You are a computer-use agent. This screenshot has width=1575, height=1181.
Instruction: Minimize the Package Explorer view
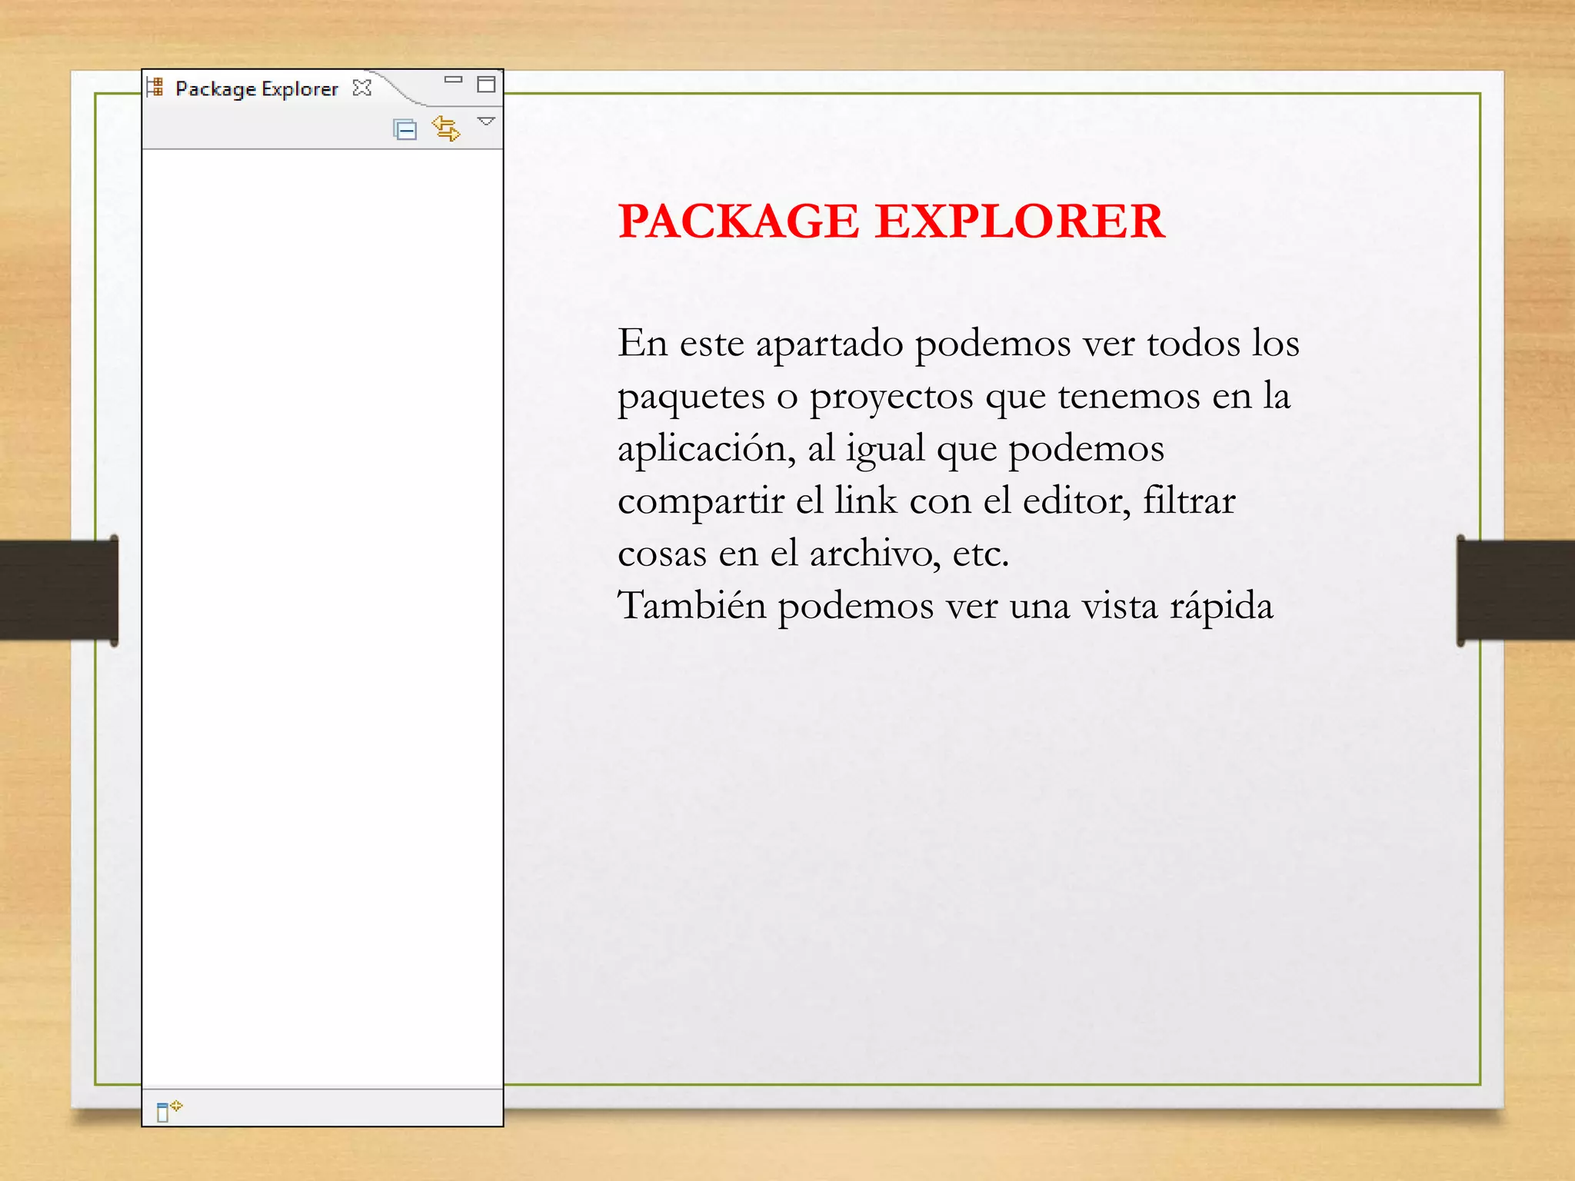454,79
